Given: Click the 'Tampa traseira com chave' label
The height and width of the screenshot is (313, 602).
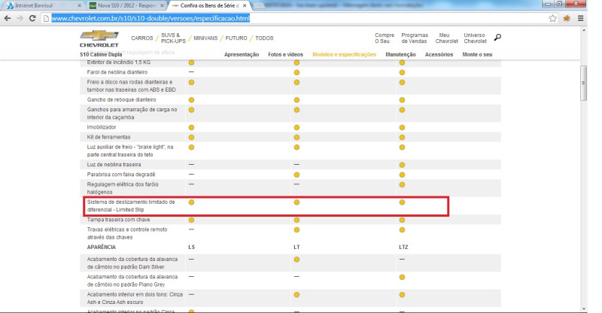Looking at the screenshot, I should pyautogui.click(x=118, y=220).
